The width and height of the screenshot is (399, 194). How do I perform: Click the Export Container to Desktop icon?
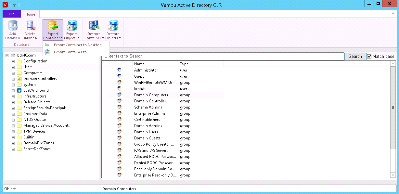click(x=47, y=45)
